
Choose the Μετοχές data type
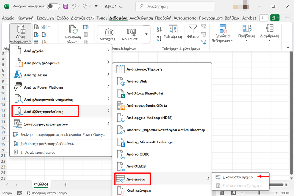pyautogui.click(x=109, y=34)
